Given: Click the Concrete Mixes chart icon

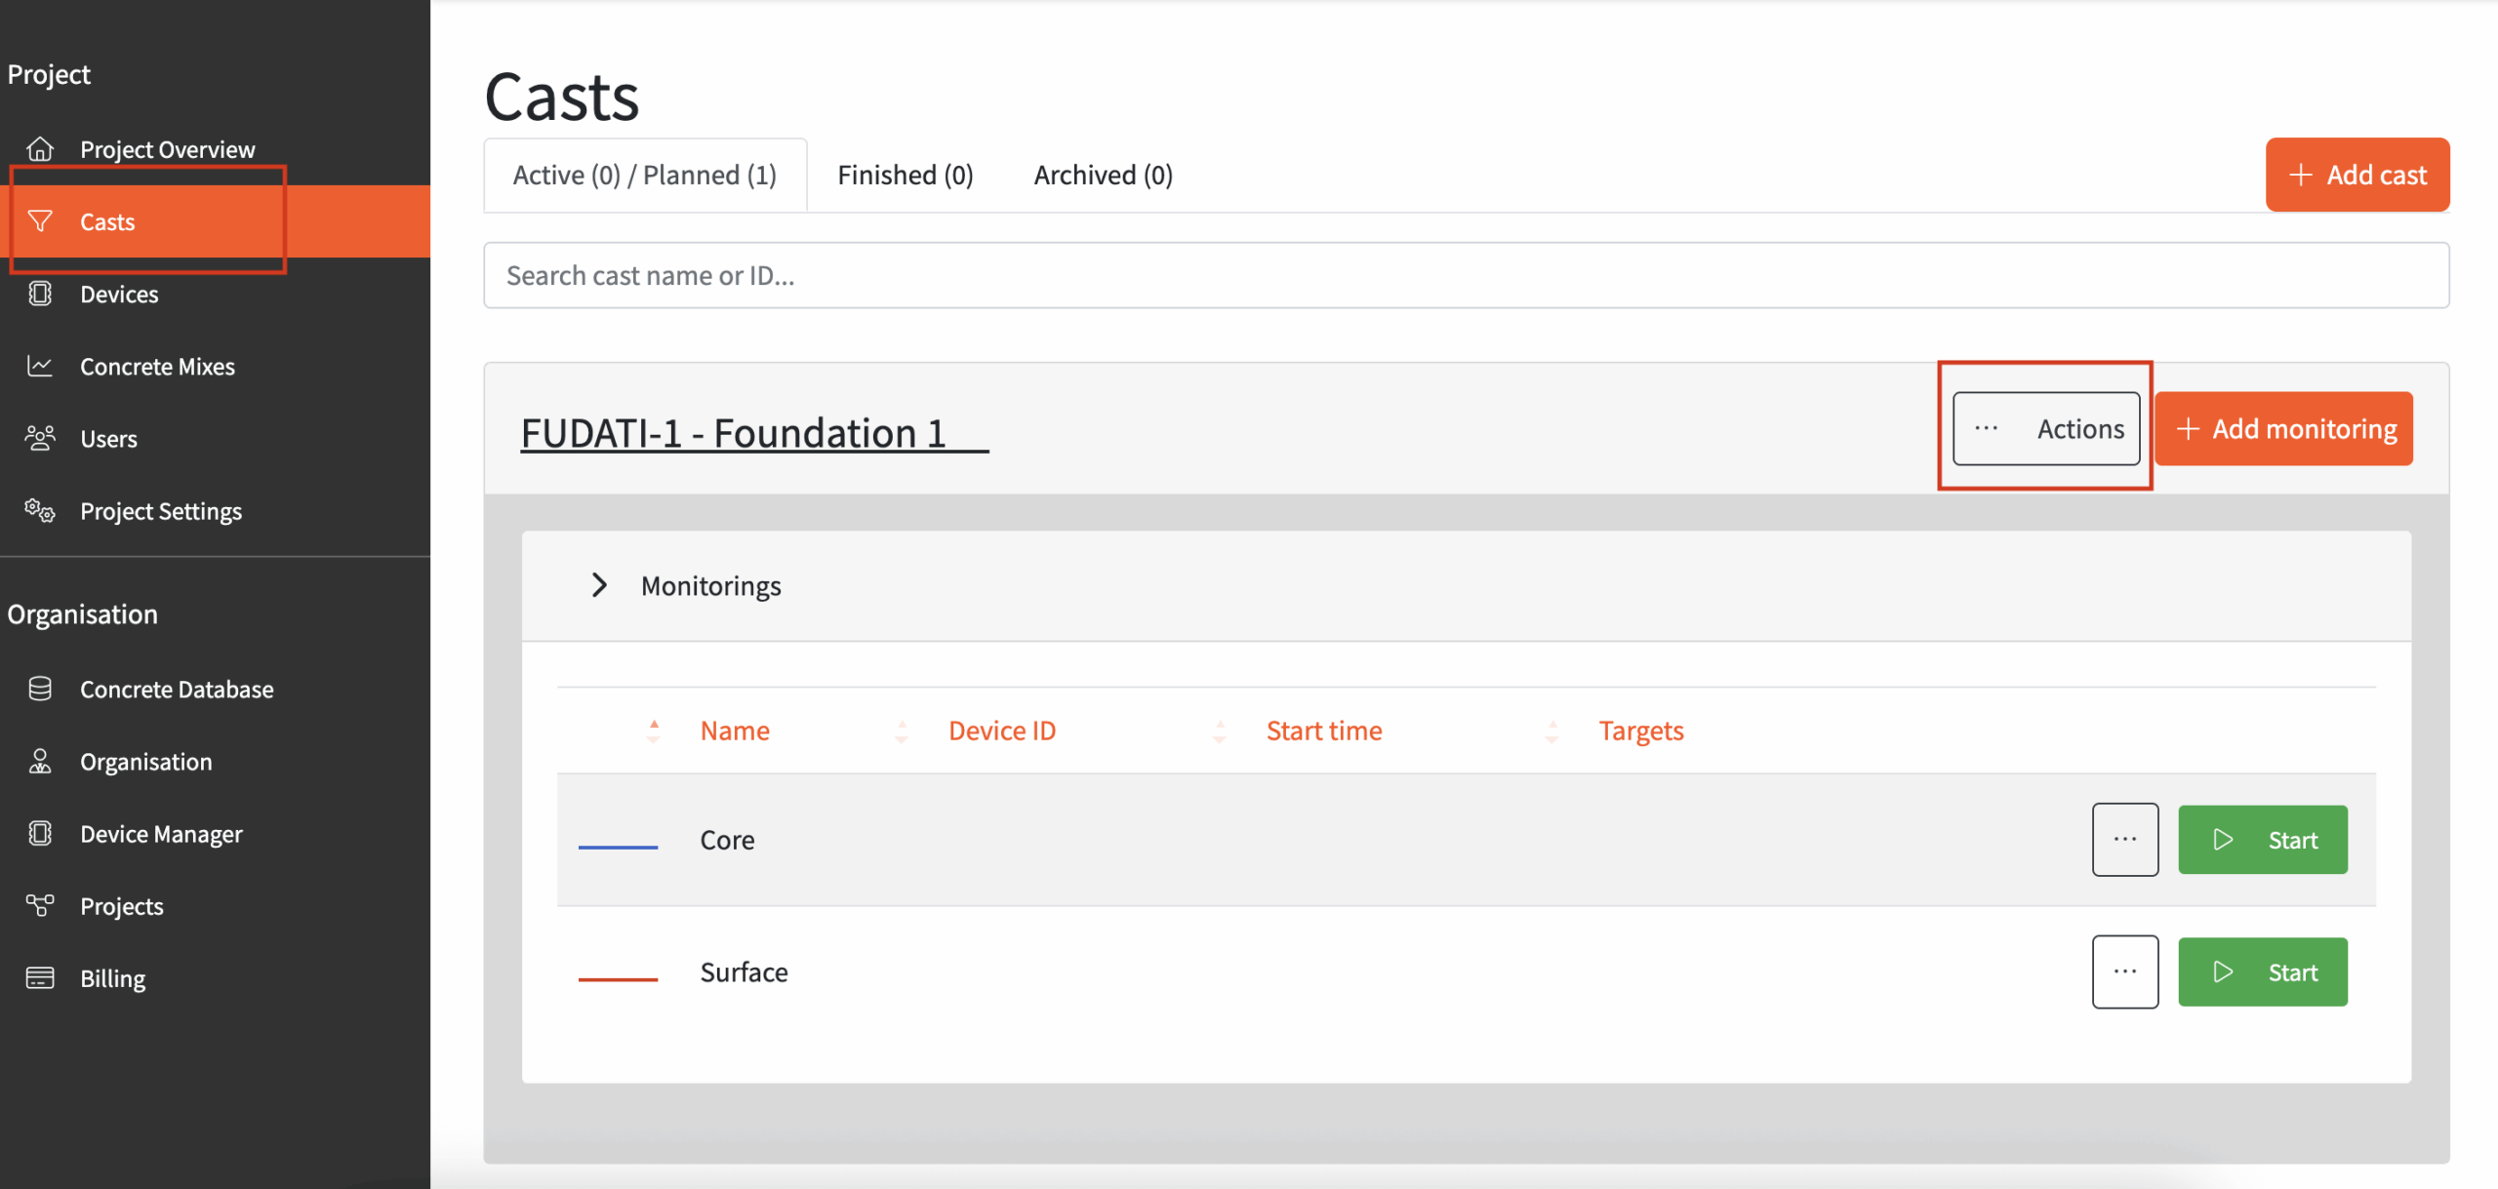Looking at the screenshot, I should coord(40,366).
